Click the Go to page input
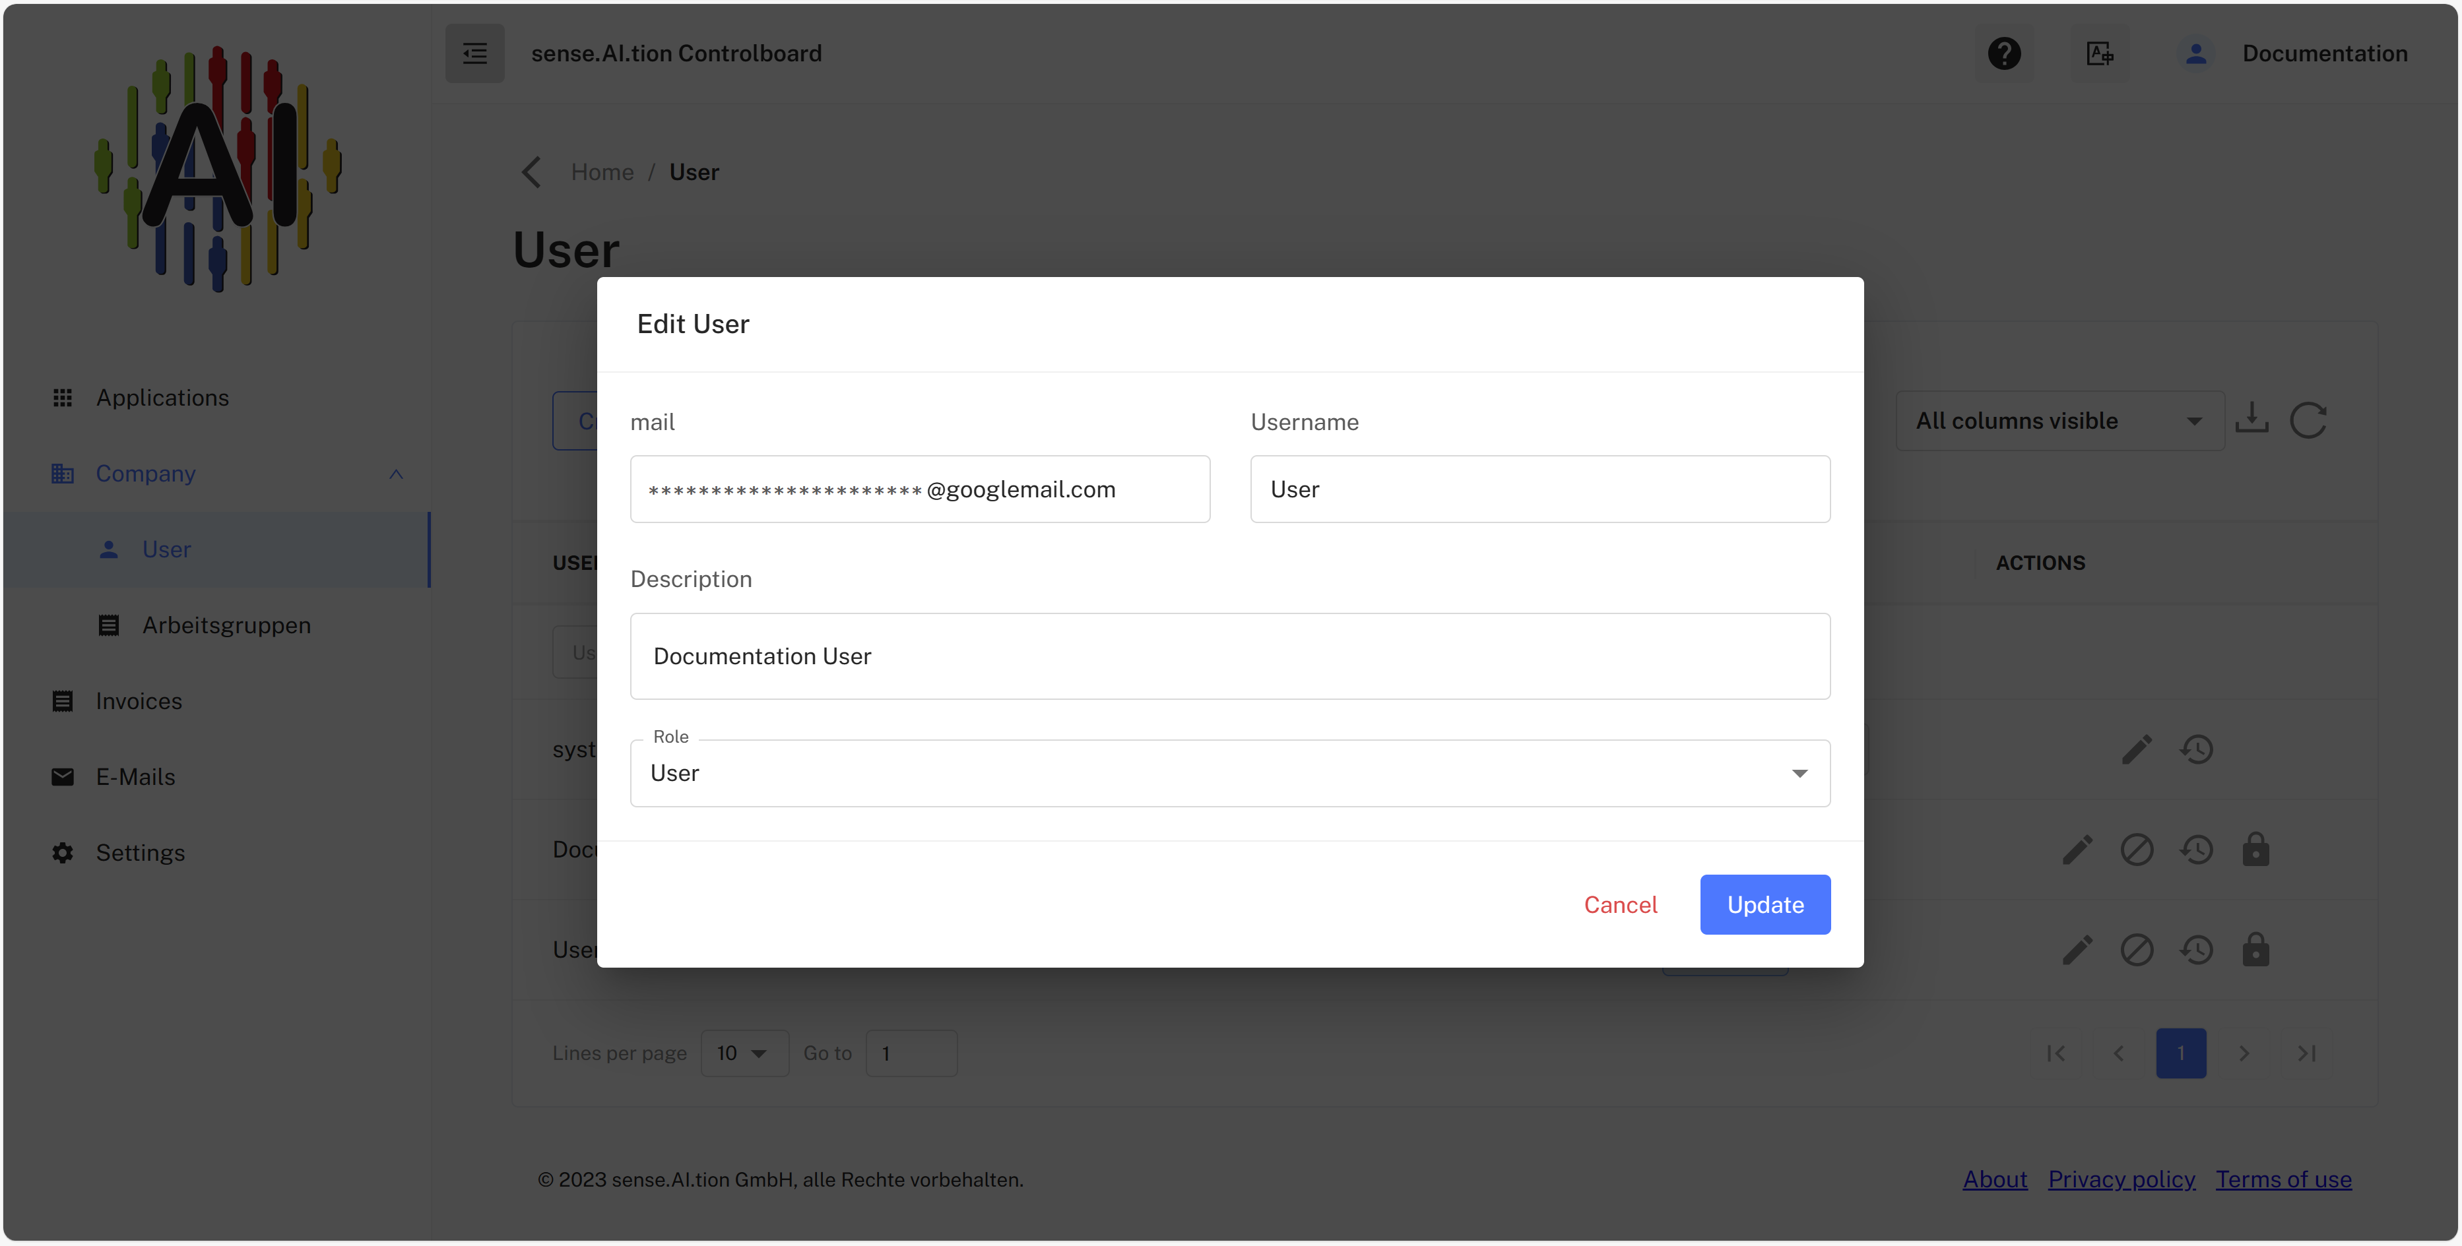The width and height of the screenshot is (2462, 1246). point(911,1053)
